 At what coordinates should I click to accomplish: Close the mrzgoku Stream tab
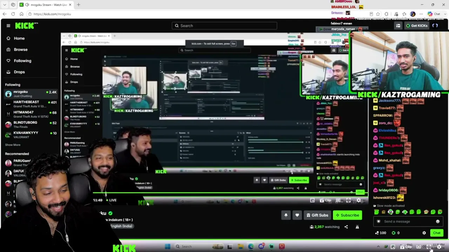click(70, 5)
